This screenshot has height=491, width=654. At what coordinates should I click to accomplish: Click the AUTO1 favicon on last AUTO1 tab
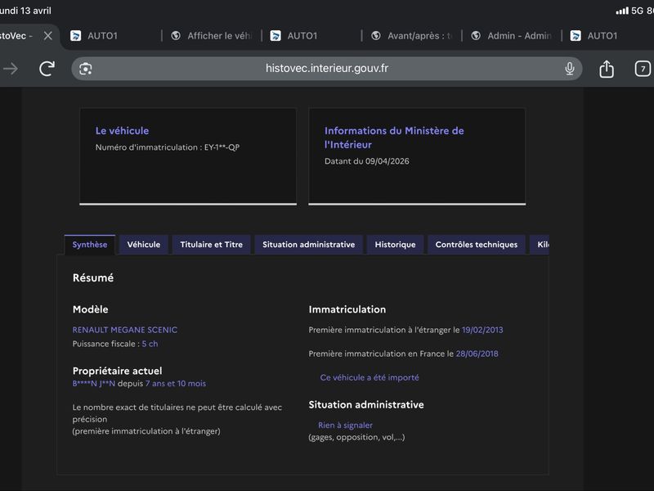click(576, 36)
